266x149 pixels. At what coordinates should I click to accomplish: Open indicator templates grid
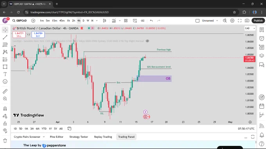(x=126, y=21)
